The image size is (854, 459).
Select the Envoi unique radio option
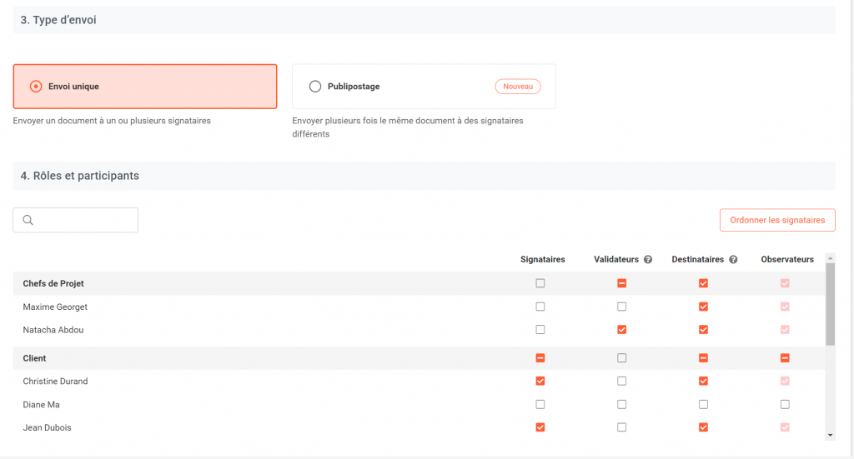[36, 87]
